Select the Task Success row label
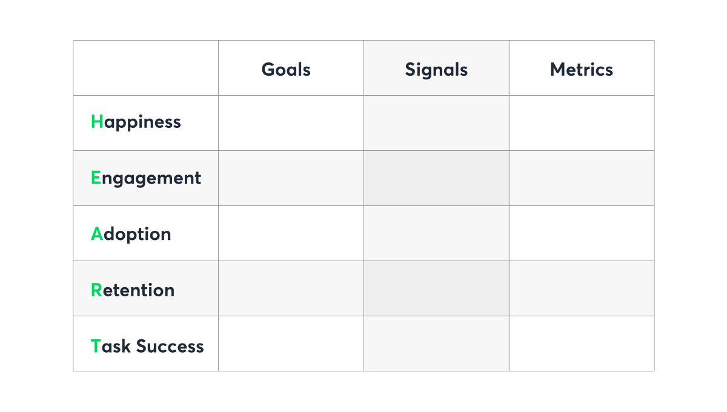 [x=147, y=346]
